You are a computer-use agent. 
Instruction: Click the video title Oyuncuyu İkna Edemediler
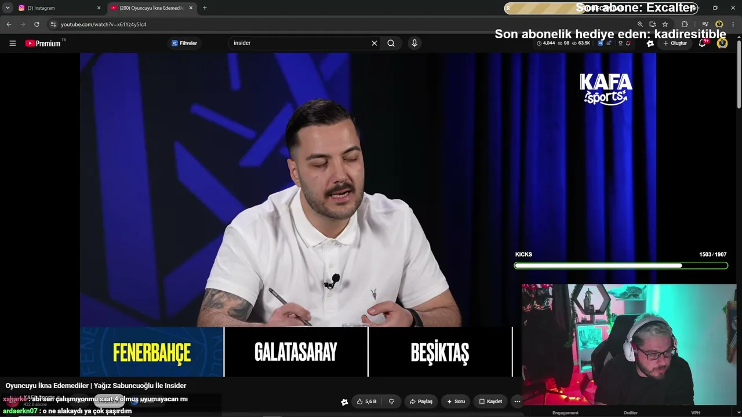coord(96,386)
